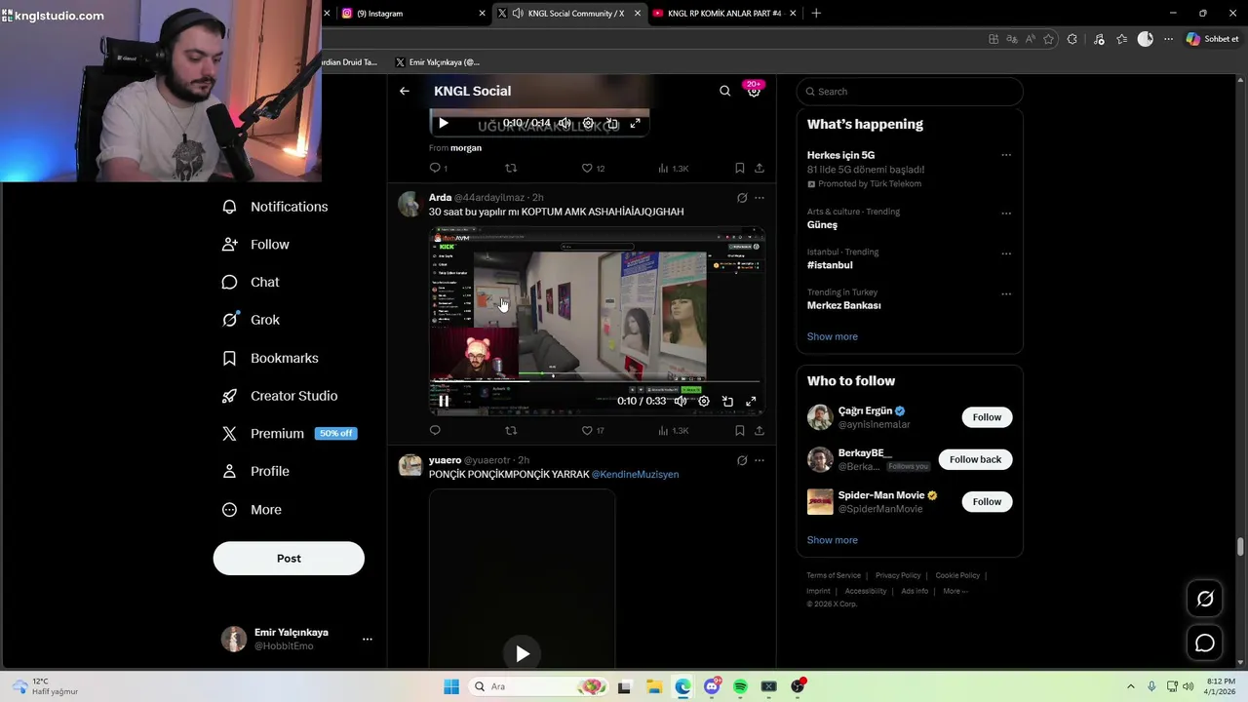The image size is (1248, 702).
Task: Open Arda's video playback settings
Action: pyautogui.click(x=704, y=401)
